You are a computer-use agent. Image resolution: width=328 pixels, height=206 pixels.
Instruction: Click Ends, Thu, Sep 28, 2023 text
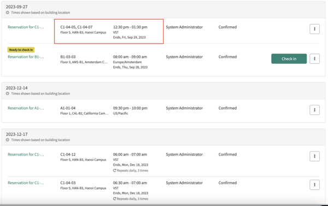(130, 67)
